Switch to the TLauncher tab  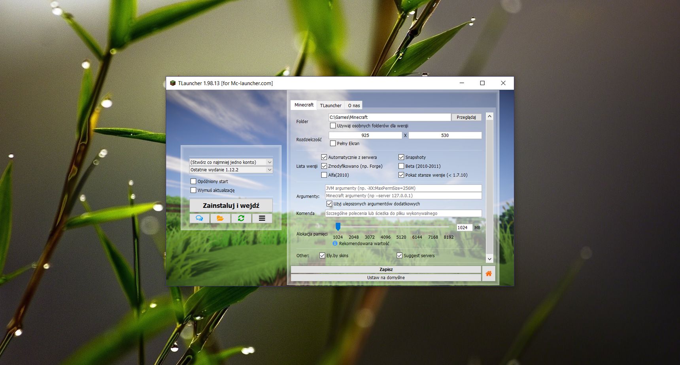(x=331, y=105)
